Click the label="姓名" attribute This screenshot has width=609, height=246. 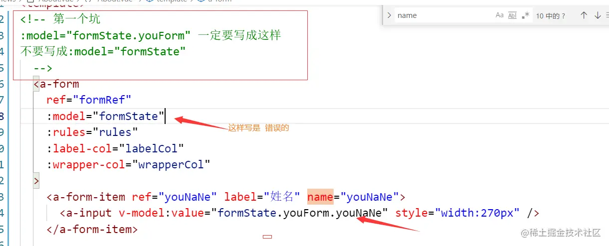pyautogui.click(x=262, y=197)
